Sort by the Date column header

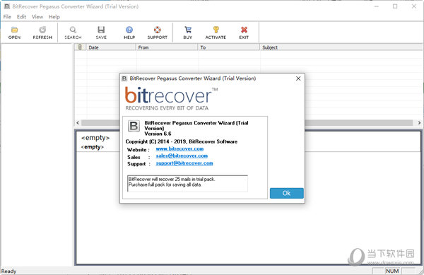tap(111, 47)
